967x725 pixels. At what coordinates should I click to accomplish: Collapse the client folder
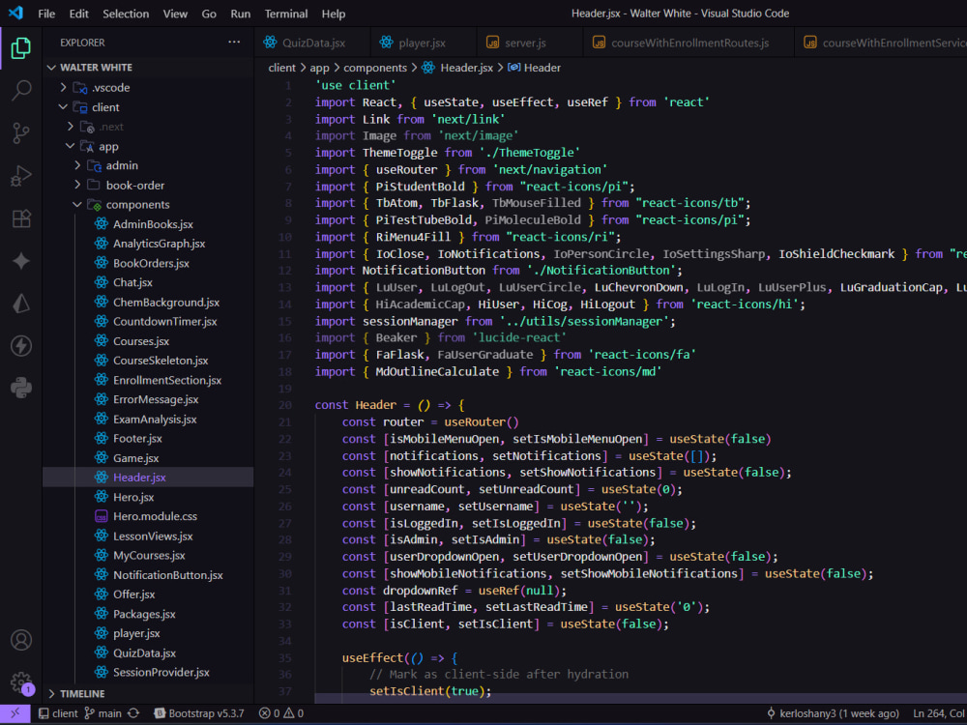(x=63, y=106)
